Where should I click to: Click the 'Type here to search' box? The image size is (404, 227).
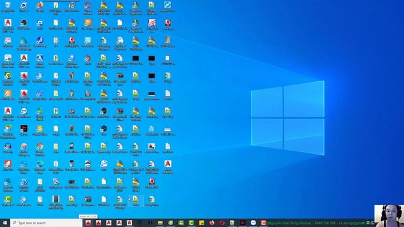tap(46, 223)
